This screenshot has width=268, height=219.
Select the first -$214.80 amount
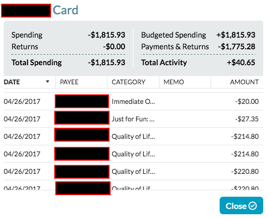245,136
